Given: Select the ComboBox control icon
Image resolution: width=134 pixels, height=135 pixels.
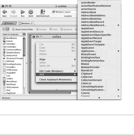Looking at the screenshot, I should click(x=4, y=47).
